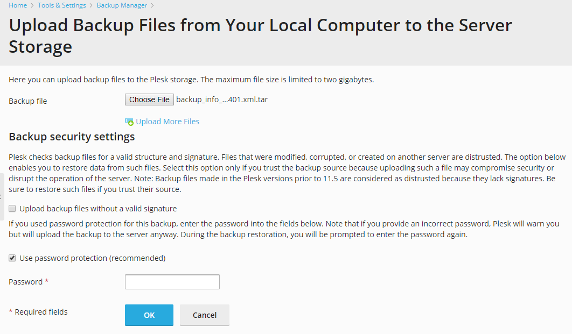Click the Upload More Files link

click(168, 122)
